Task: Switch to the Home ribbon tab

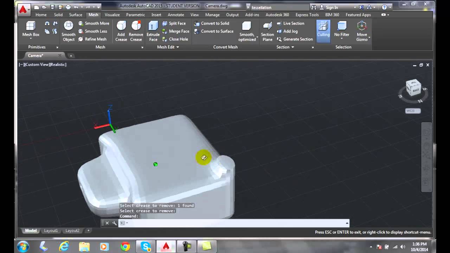Action: tap(41, 15)
